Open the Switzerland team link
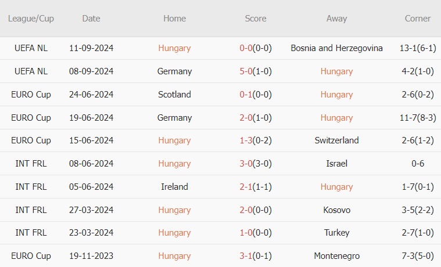441x267 pixels. (336, 140)
